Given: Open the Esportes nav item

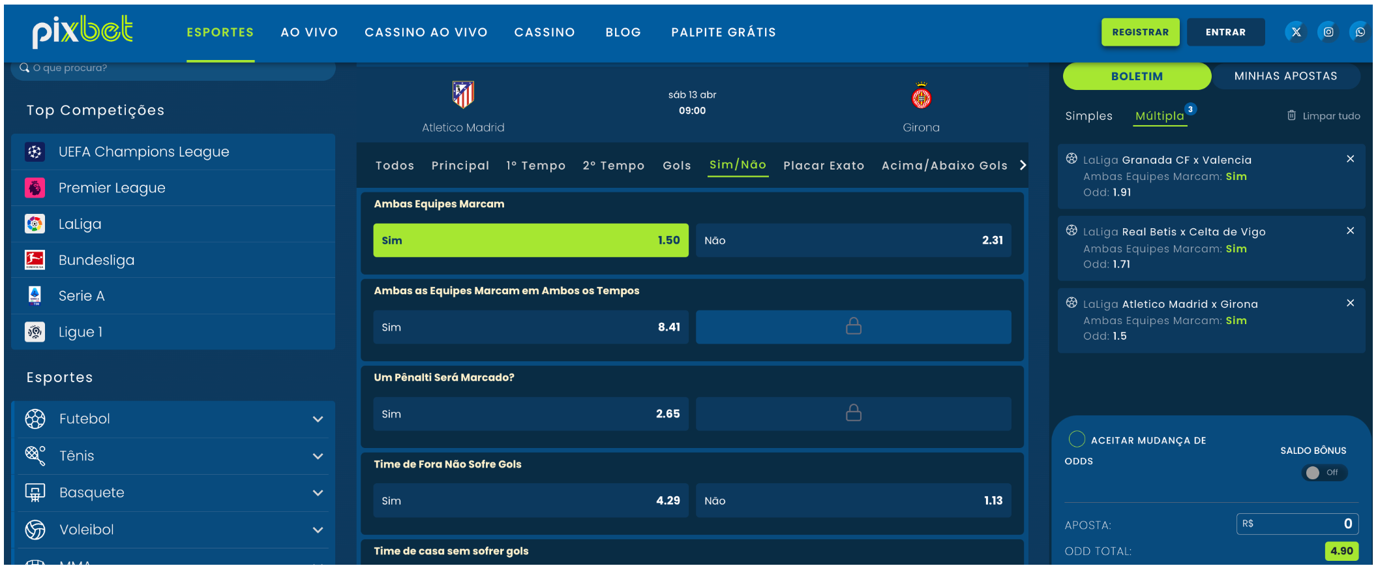Looking at the screenshot, I should (220, 32).
